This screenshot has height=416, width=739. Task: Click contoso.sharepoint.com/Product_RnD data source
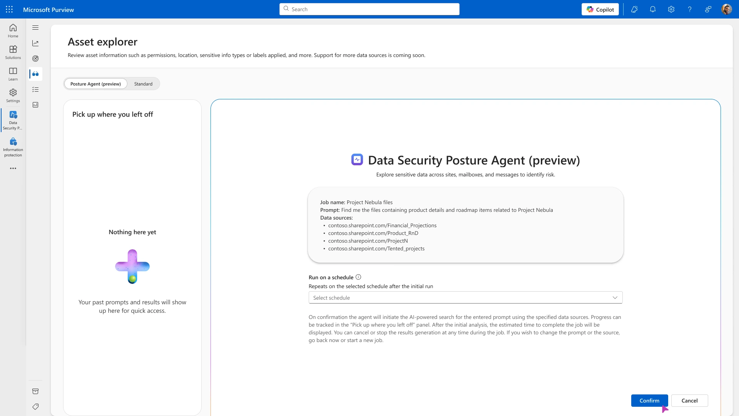click(373, 233)
